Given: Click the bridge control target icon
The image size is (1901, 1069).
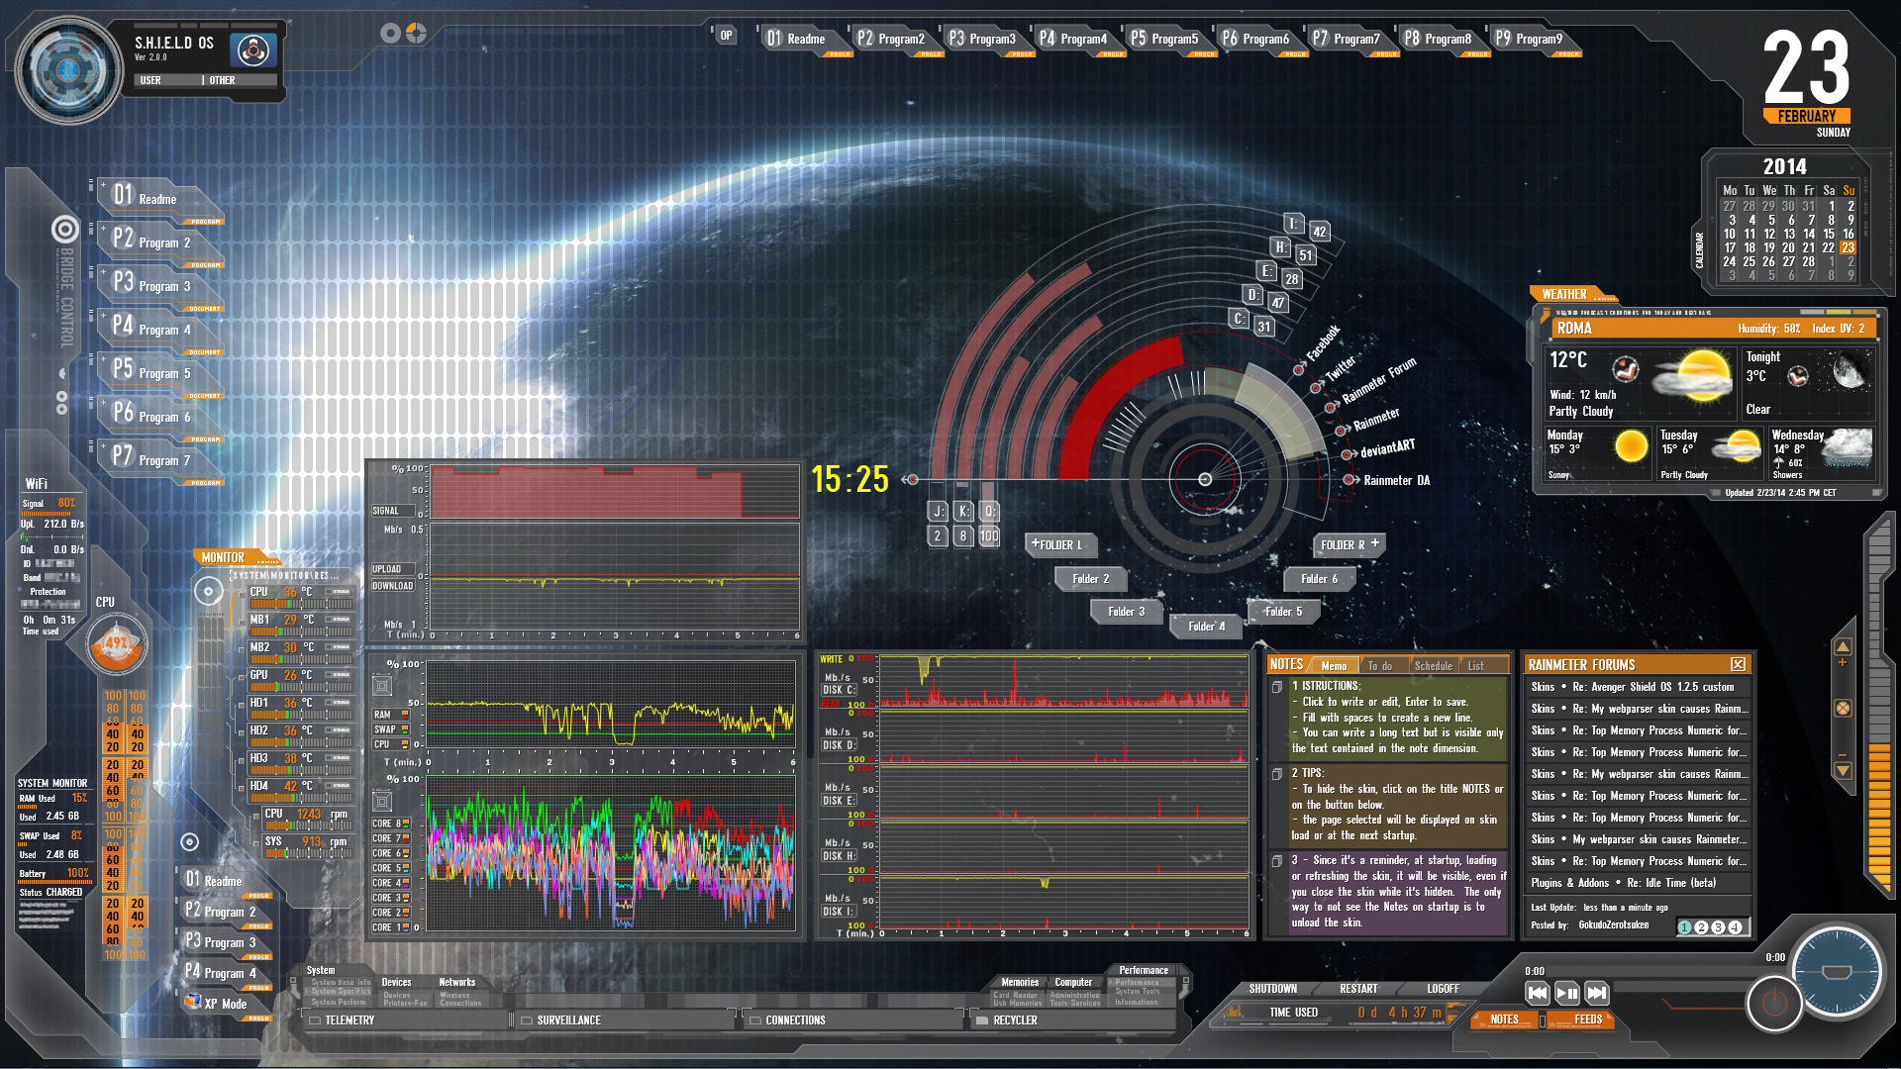Looking at the screenshot, I should (65, 230).
